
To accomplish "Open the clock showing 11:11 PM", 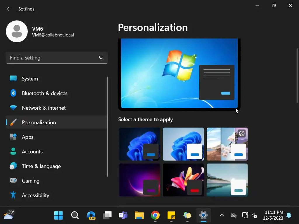I will pos(273,215).
